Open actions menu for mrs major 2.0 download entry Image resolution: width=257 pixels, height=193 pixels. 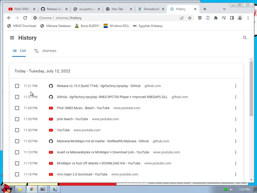tap(235, 174)
